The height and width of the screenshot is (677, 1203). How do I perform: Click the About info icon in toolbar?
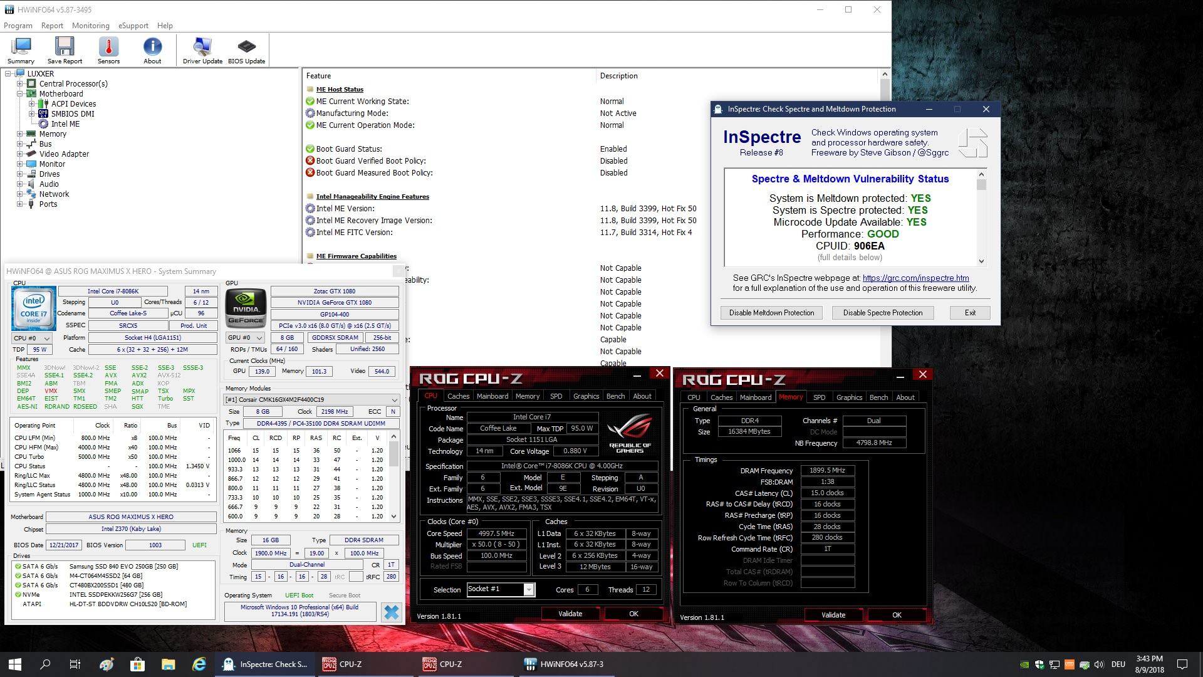pos(152,50)
